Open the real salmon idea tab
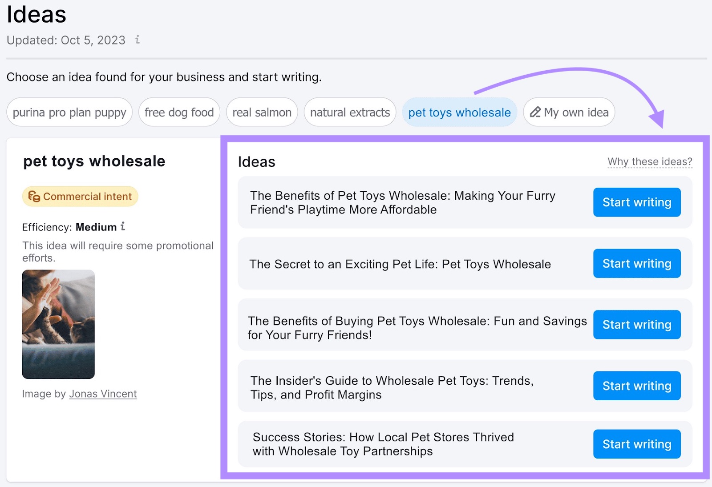 pyautogui.click(x=262, y=113)
